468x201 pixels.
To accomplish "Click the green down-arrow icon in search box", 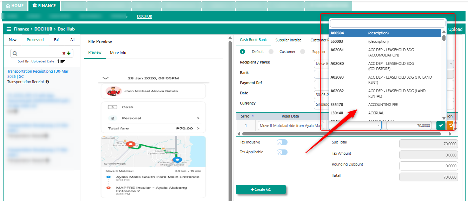I will [69, 53].
